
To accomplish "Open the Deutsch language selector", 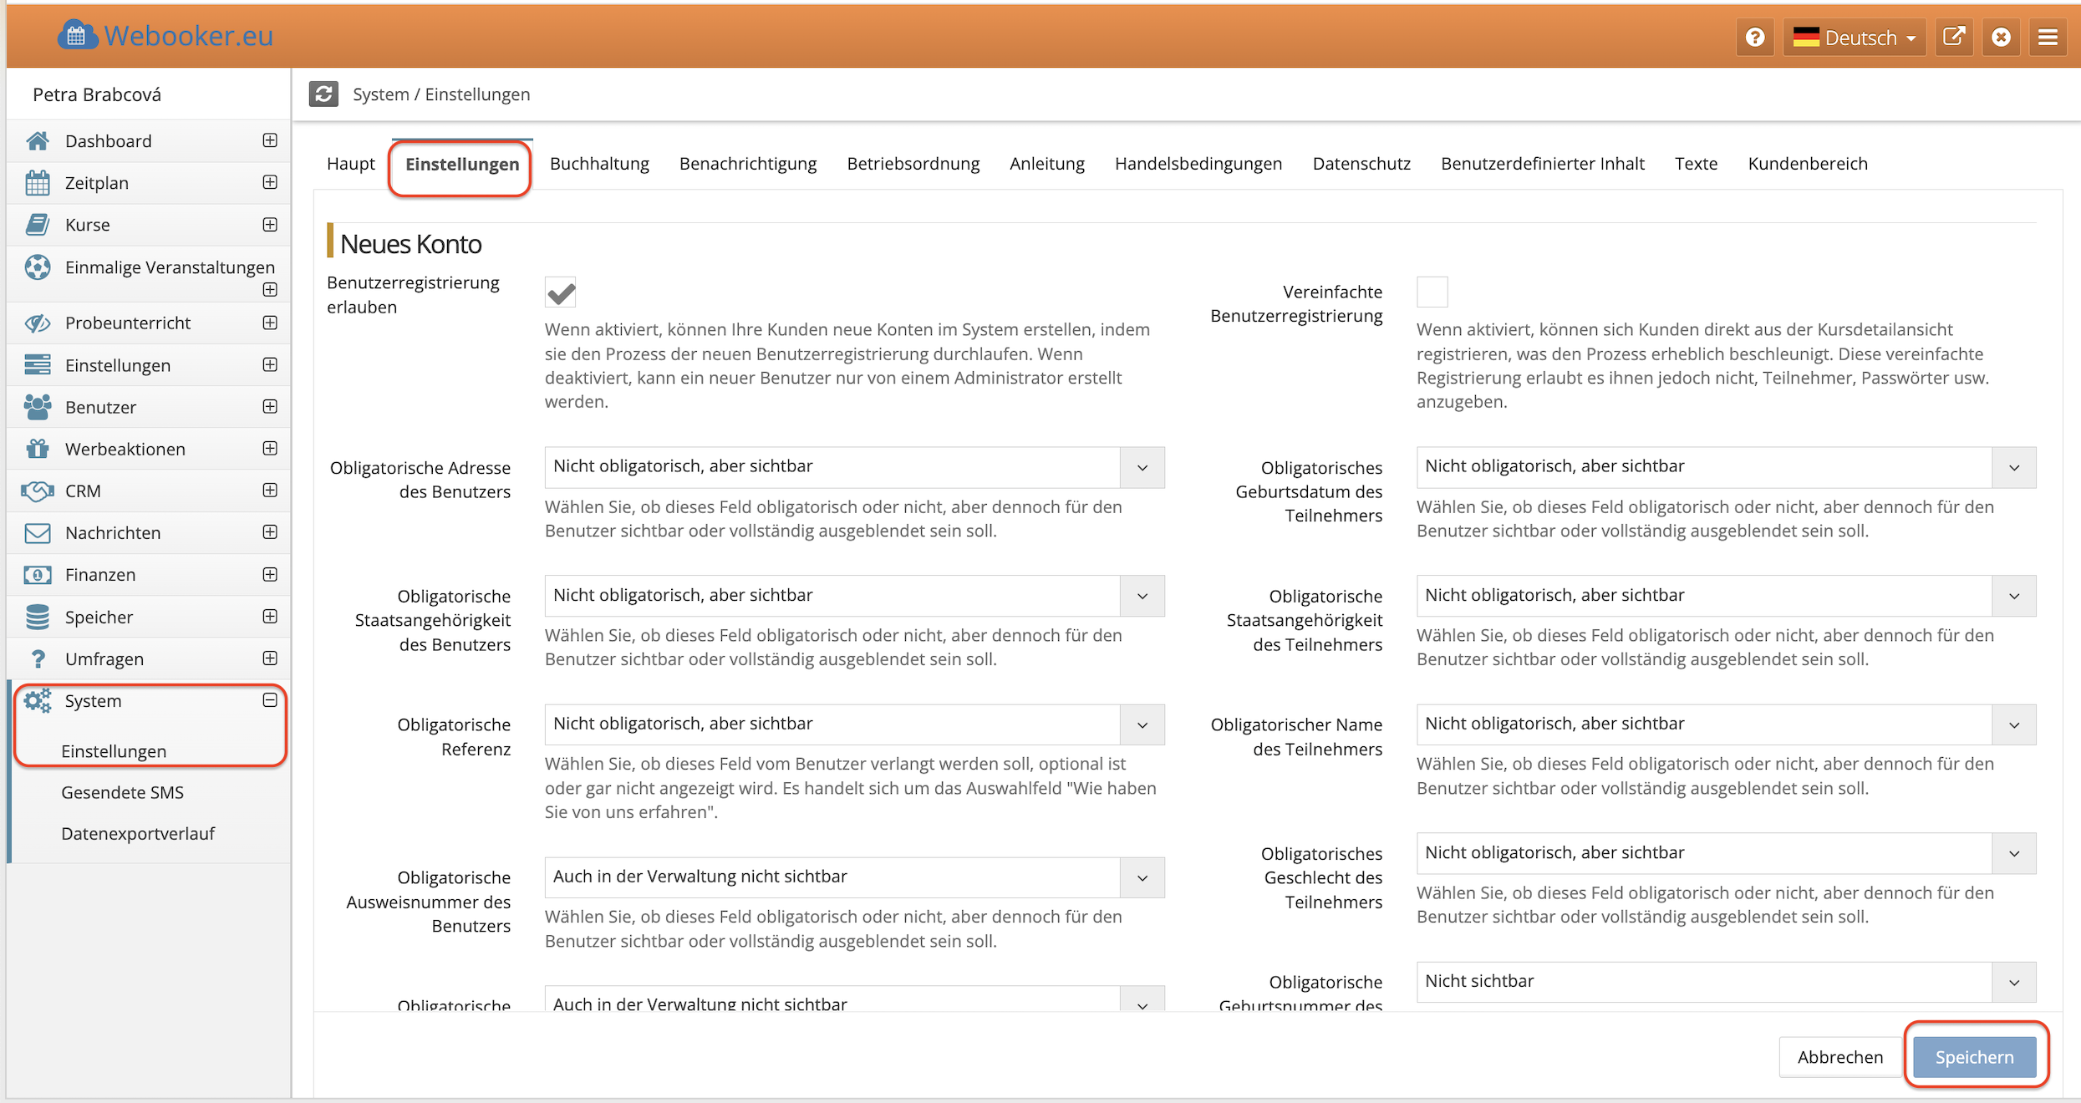I will 1855,38.
